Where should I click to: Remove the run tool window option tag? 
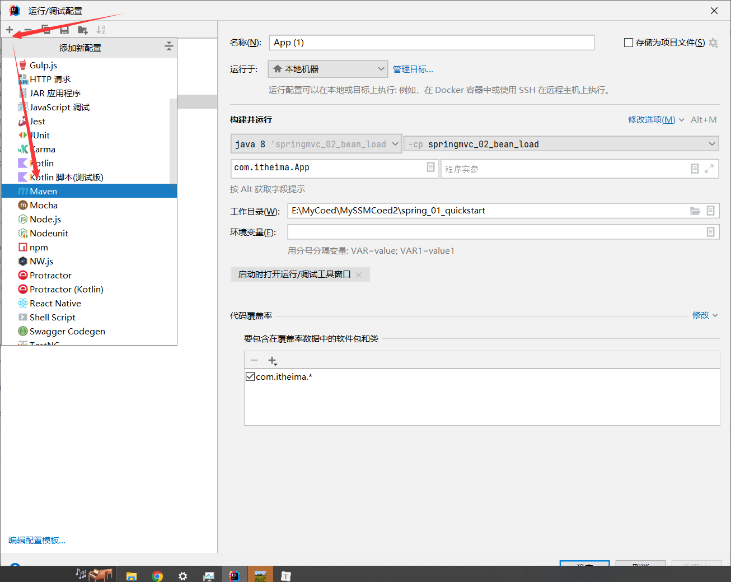[359, 274]
